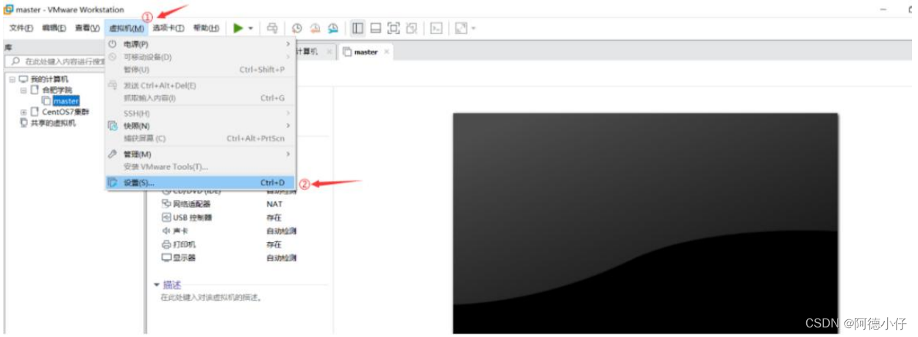Click the description text field placeholder
Image resolution: width=918 pixels, height=337 pixels.
pyautogui.click(x=212, y=298)
